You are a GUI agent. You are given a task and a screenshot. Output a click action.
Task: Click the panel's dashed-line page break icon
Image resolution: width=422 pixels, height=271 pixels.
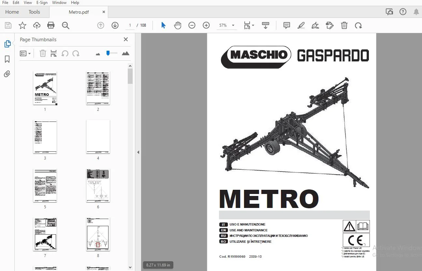tap(54, 54)
